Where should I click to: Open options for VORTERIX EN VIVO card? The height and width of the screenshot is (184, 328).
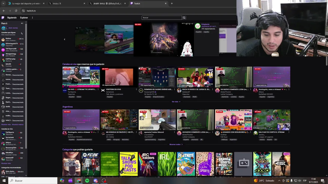tap(136, 89)
